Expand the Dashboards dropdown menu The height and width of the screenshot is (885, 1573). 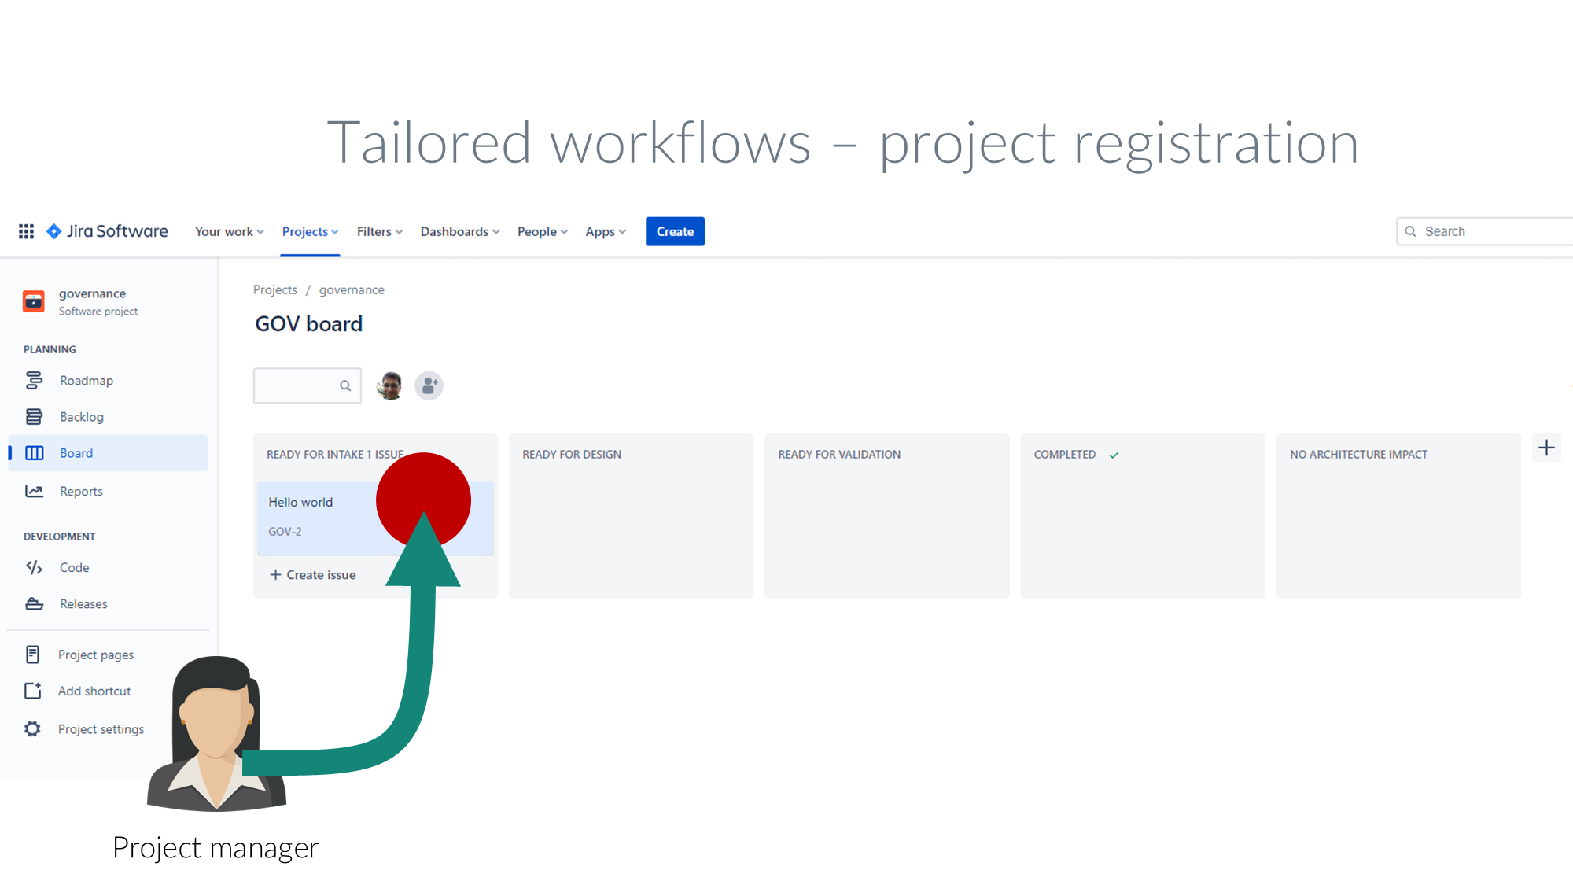click(x=459, y=232)
